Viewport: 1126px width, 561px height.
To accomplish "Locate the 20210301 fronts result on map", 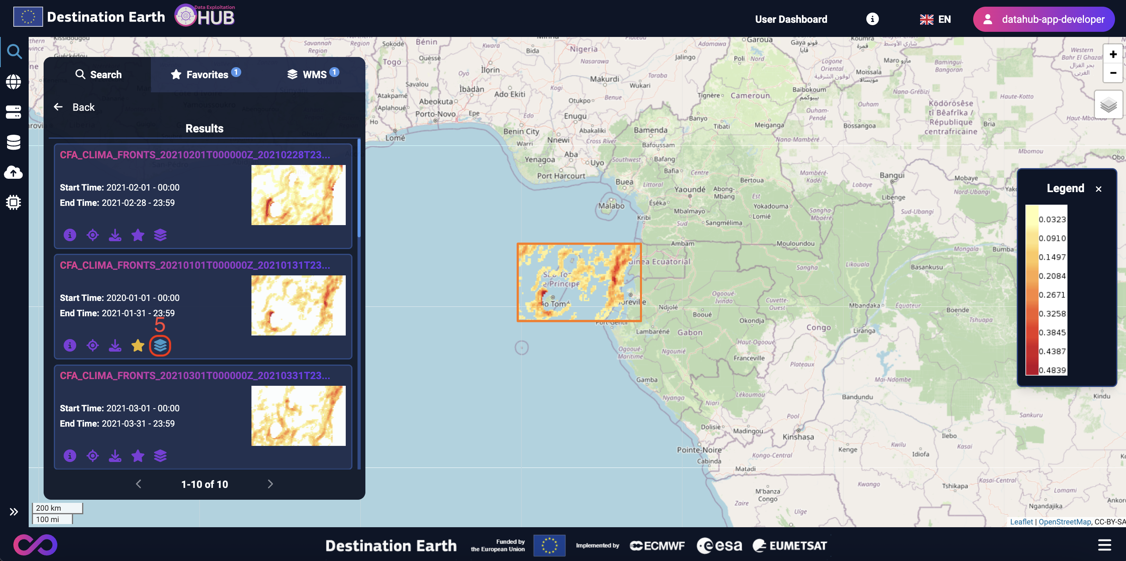I will (93, 456).
